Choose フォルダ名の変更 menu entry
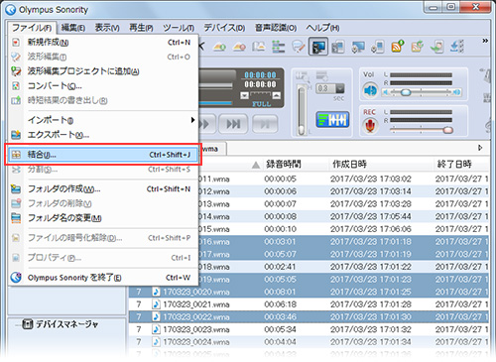 (x=102, y=218)
